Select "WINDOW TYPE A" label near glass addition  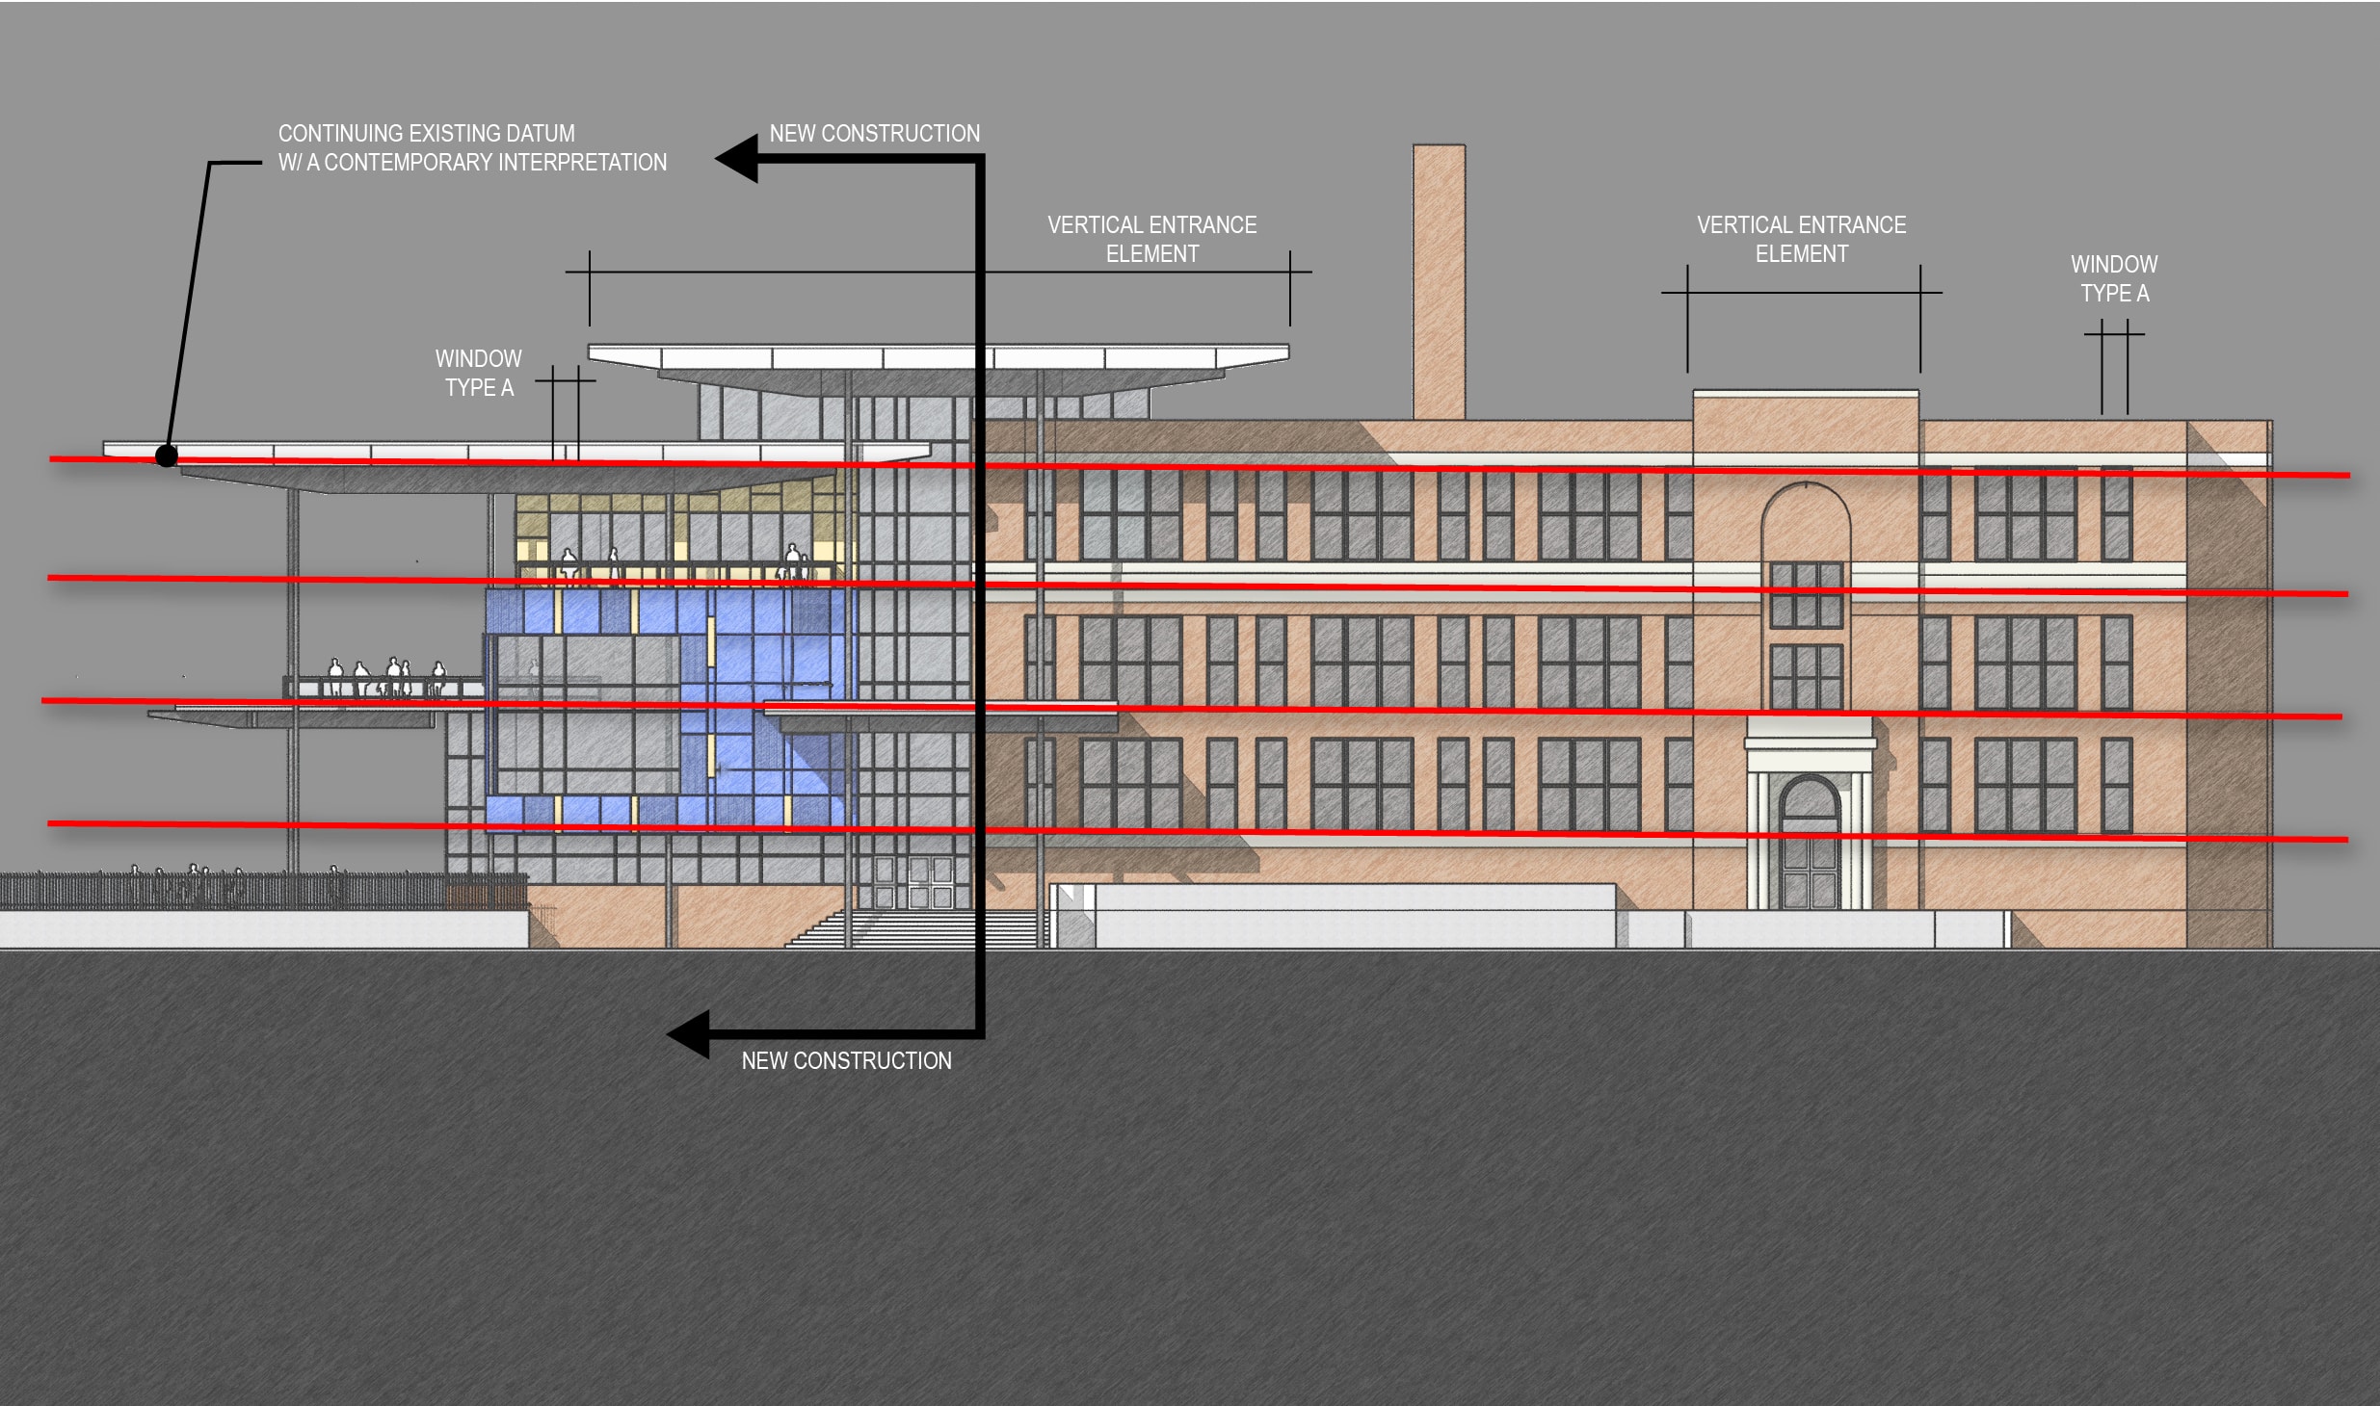pos(478,373)
